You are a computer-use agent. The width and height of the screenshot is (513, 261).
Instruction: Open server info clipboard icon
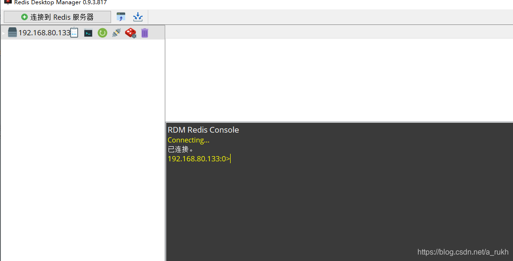click(x=74, y=33)
